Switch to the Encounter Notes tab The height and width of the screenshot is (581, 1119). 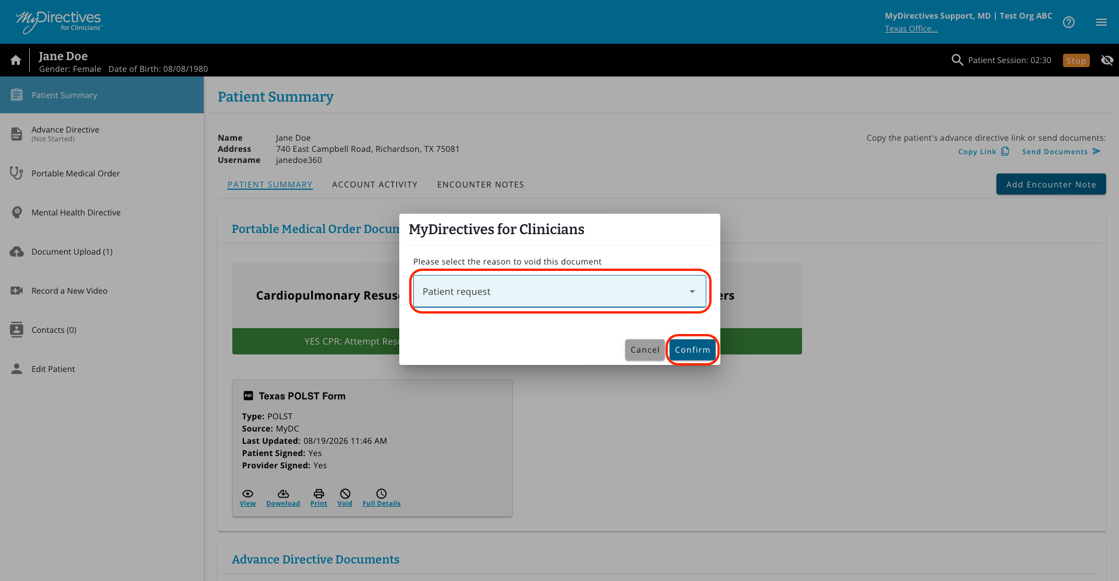(480, 185)
